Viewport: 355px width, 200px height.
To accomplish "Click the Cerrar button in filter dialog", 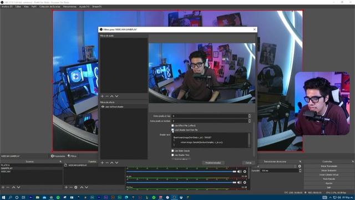I will click(248, 163).
